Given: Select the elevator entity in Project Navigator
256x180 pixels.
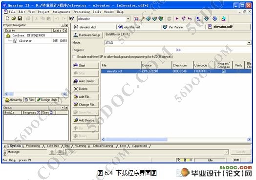Looking at the screenshot, I should [25, 41].
